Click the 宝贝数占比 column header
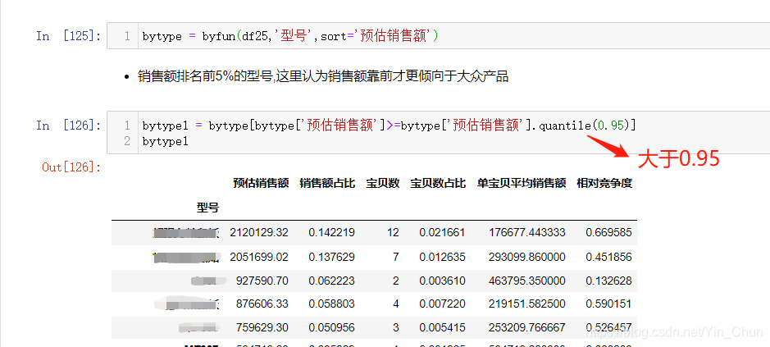Screen dimensions: 770x347 (438, 183)
